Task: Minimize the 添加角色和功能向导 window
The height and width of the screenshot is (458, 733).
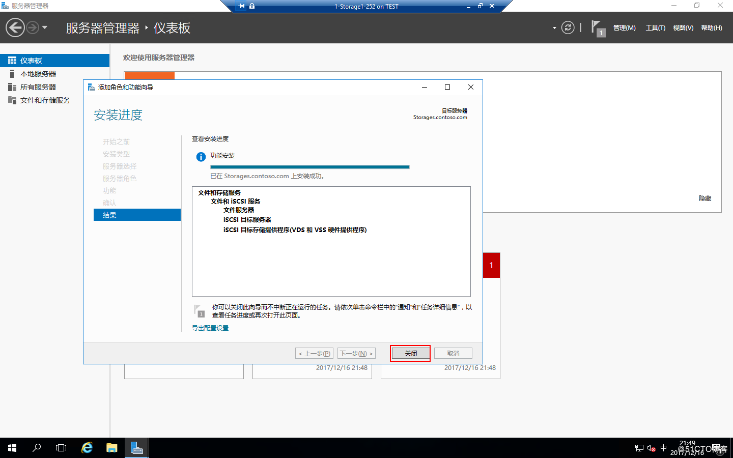Action: [425, 87]
